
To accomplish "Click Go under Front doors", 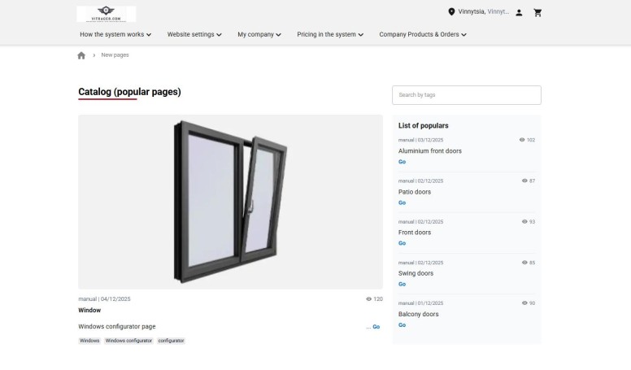I will [402, 243].
